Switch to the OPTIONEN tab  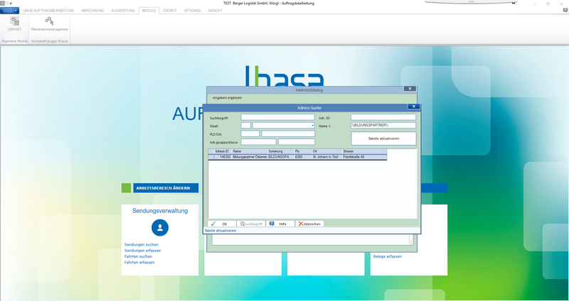[x=192, y=11]
